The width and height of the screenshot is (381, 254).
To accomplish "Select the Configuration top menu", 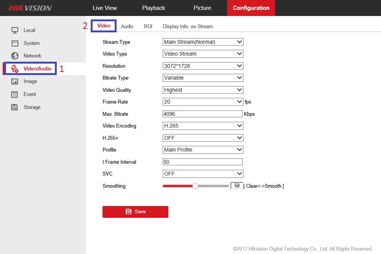I will point(251,8).
